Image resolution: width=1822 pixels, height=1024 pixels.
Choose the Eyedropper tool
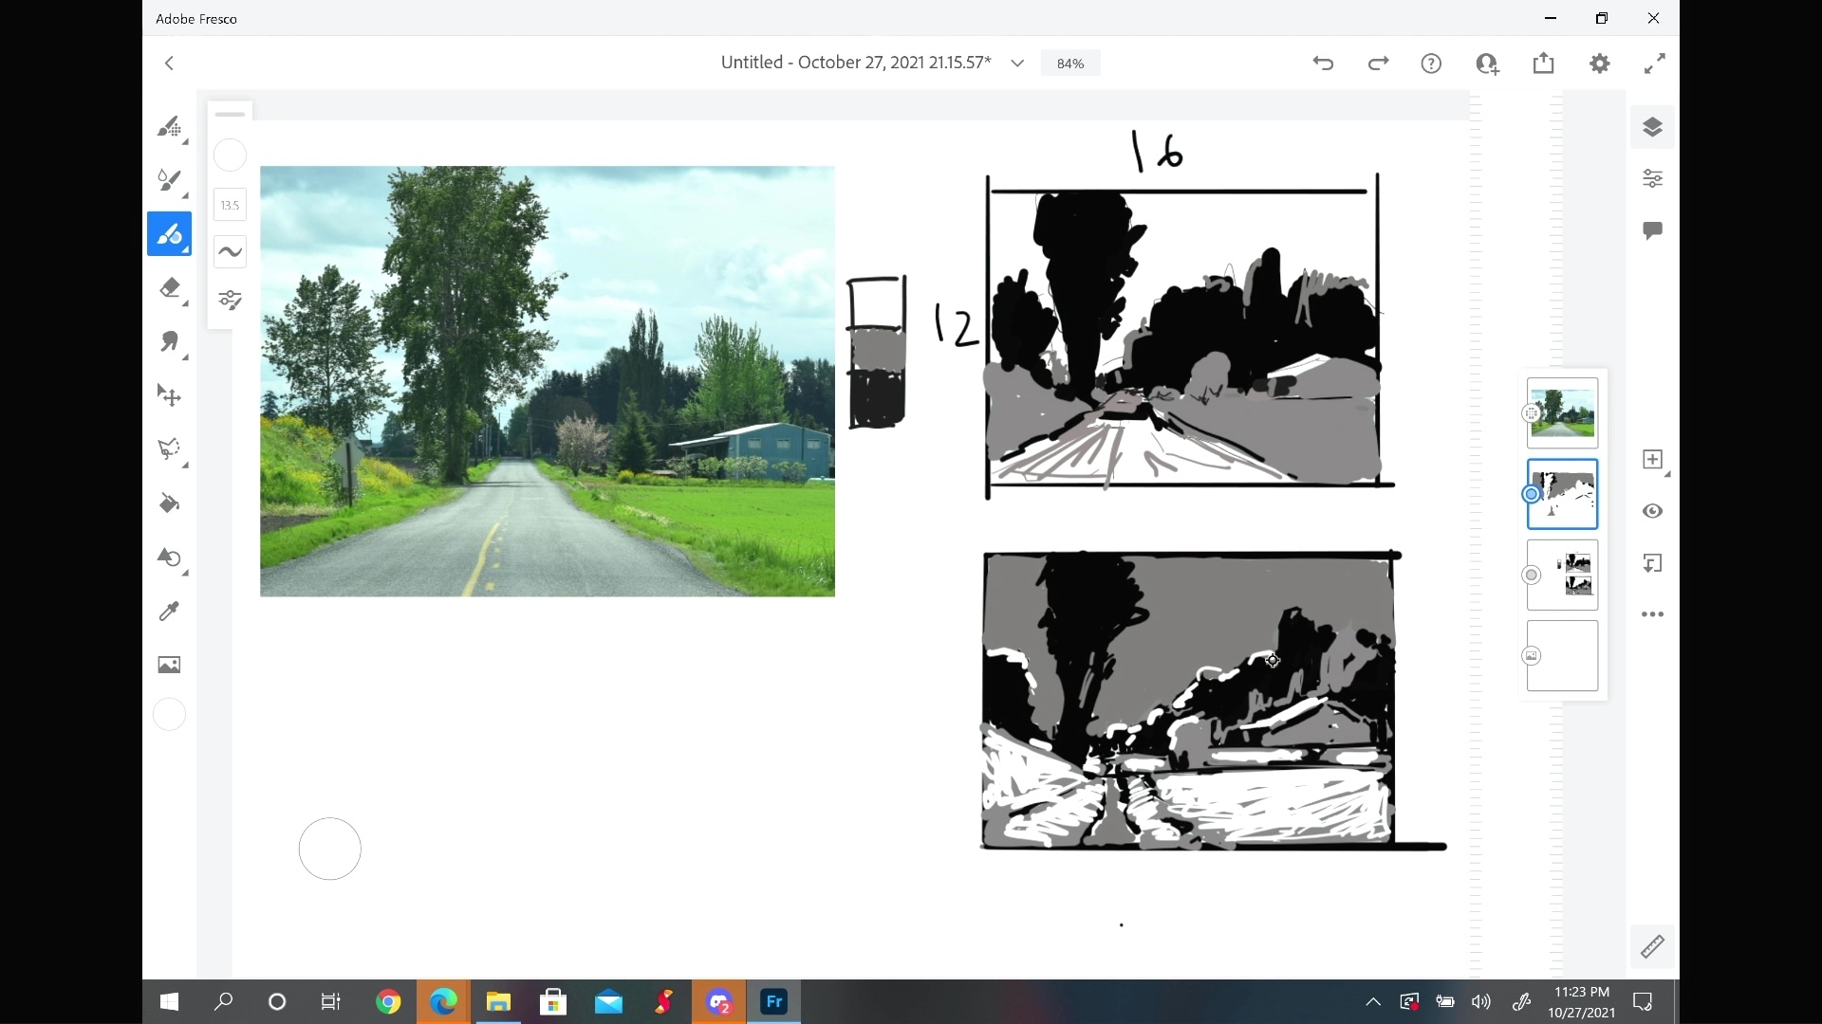pos(169,612)
